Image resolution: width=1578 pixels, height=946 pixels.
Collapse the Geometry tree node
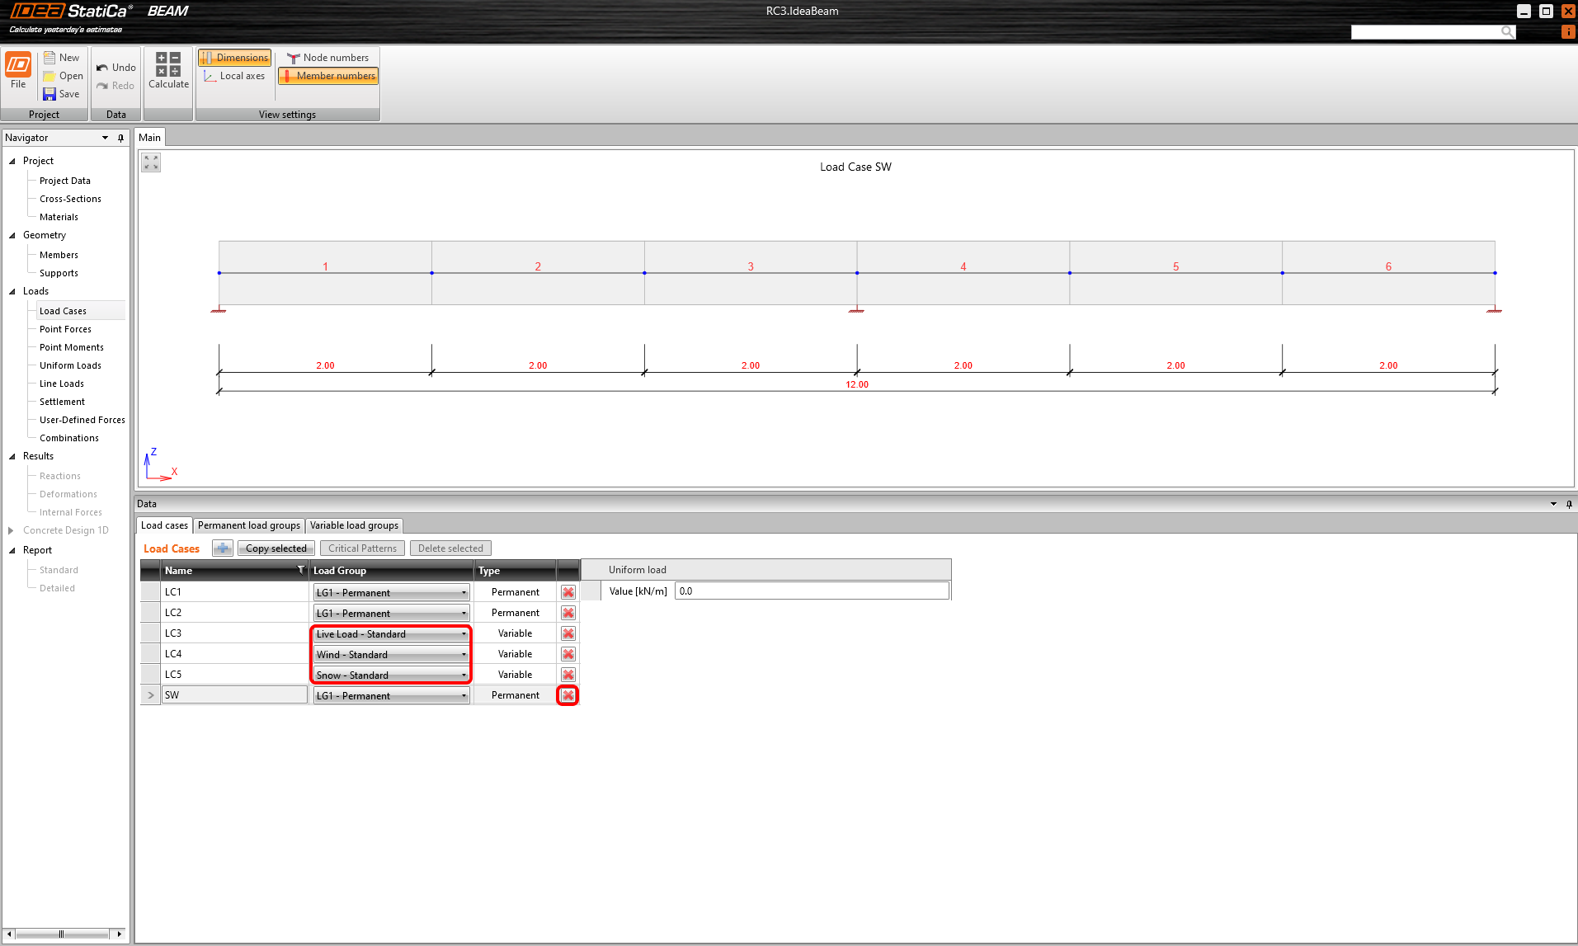click(x=12, y=235)
